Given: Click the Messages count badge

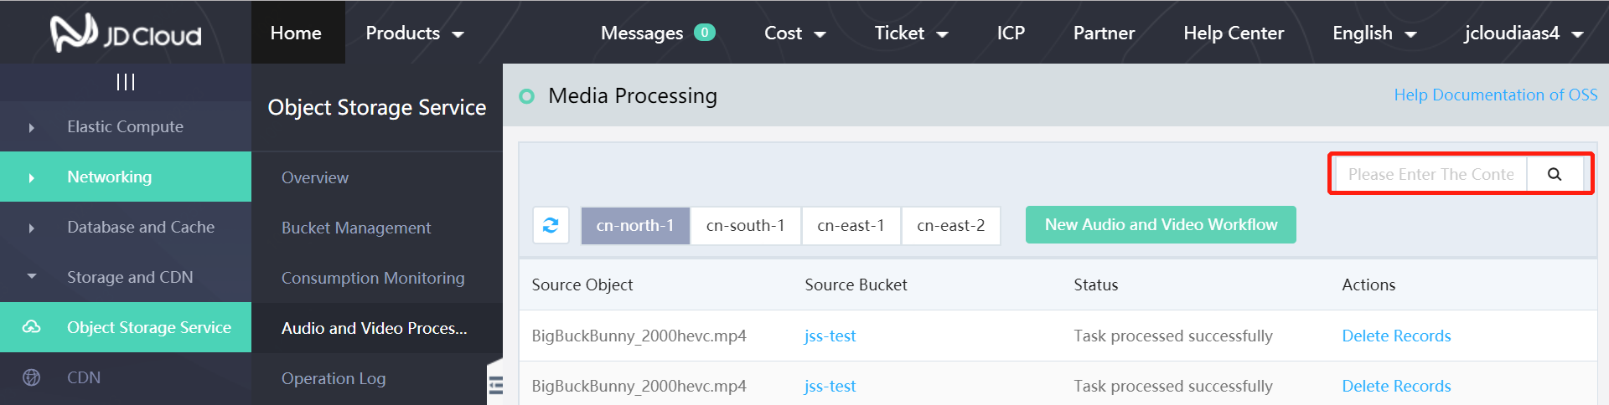Looking at the screenshot, I should click(705, 33).
